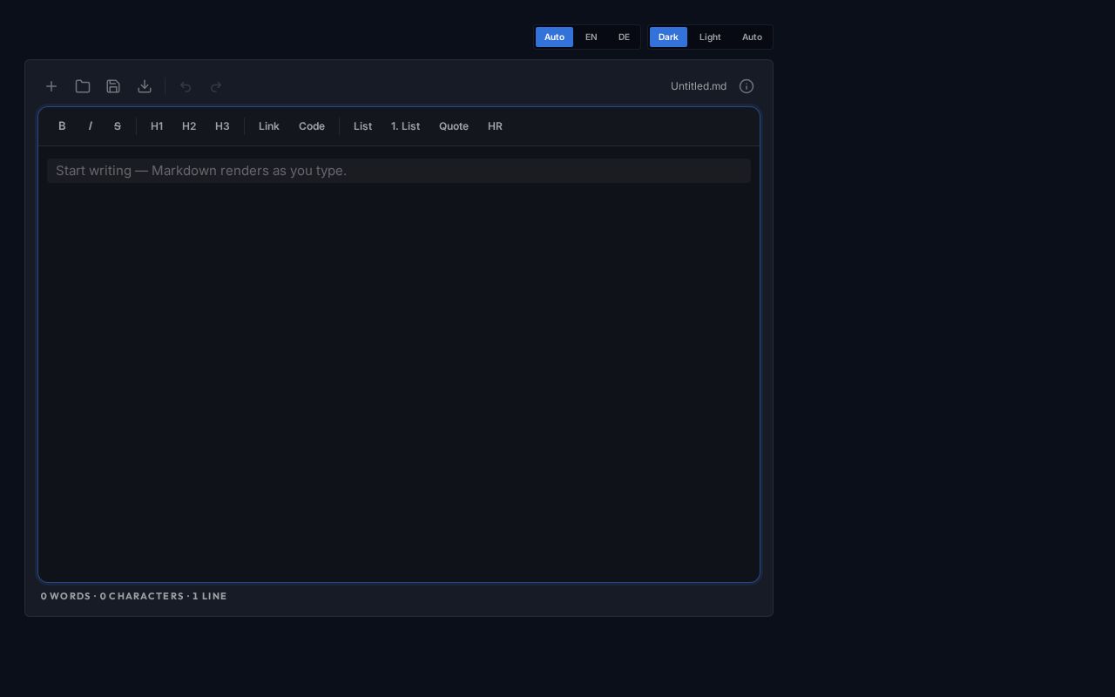This screenshot has height=697, width=1115.
Task: Insert an H2 heading
Action: 189,126
